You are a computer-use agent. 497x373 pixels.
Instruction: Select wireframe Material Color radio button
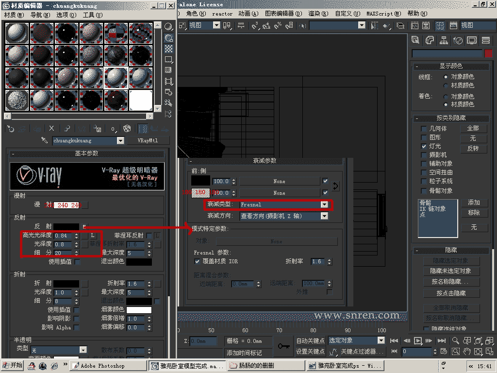[x=446, y=85]
